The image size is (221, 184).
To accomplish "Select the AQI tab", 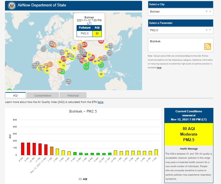I will (15, 95).
